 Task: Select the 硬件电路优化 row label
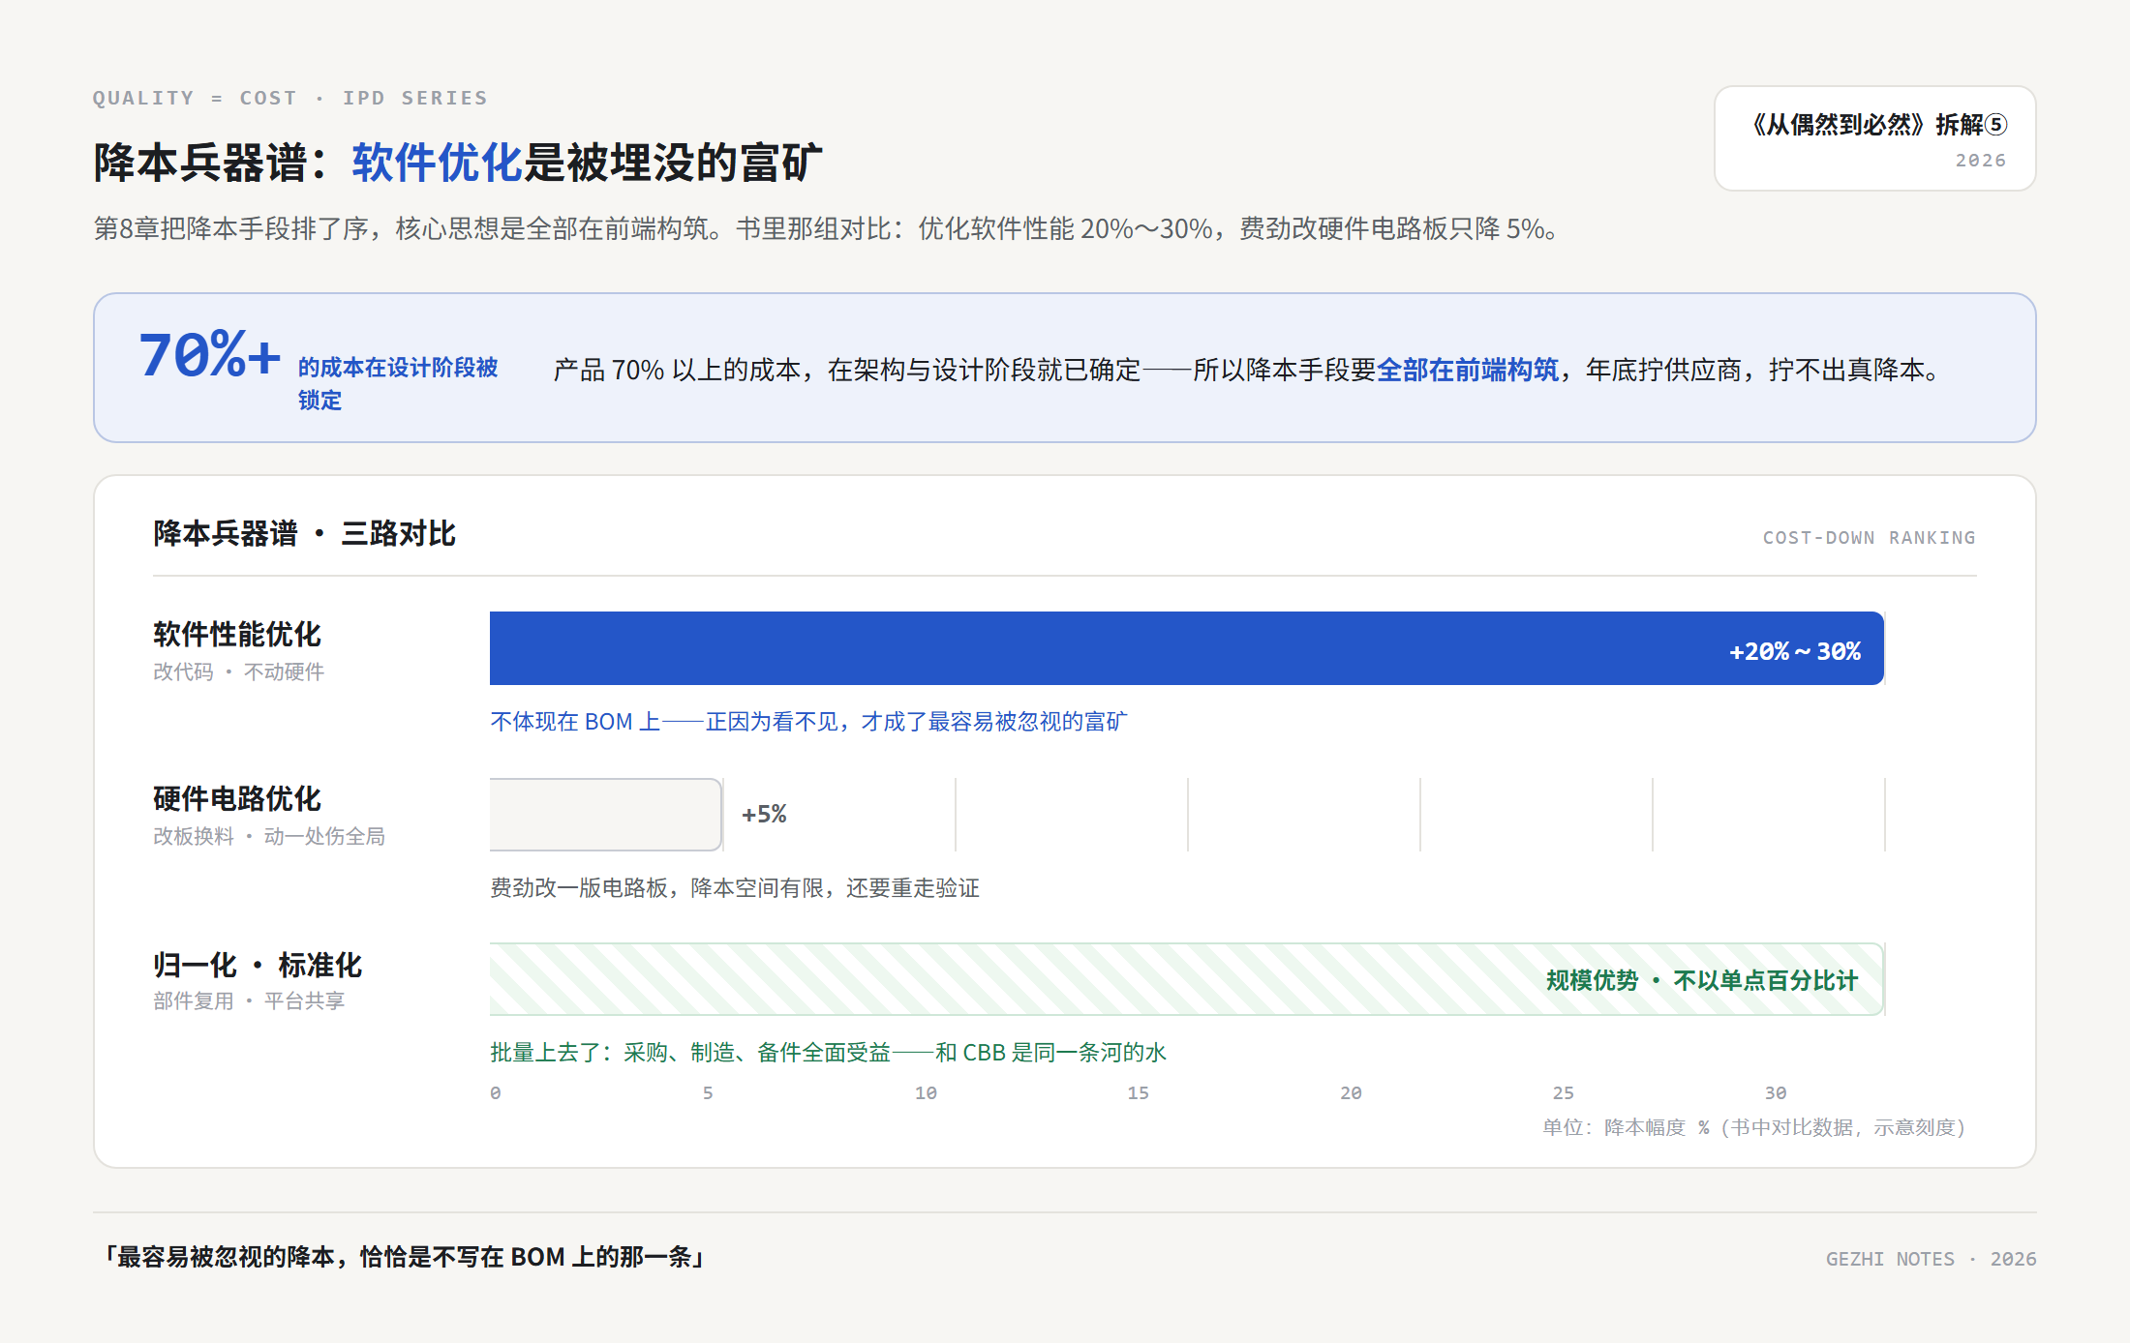tap(237, 799)
